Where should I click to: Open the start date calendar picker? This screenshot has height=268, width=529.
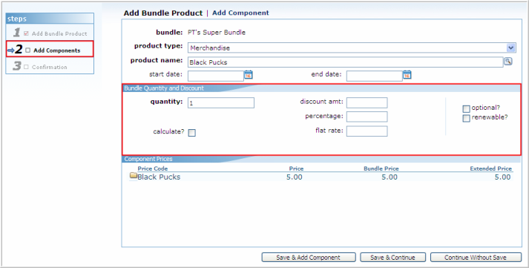tap(249, 74)
